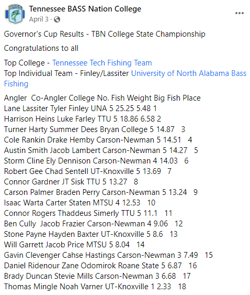The height and width of the screenshot is (295, 250).
Task: Open University of North Alabama Bass link
Action: click(189, 73)
